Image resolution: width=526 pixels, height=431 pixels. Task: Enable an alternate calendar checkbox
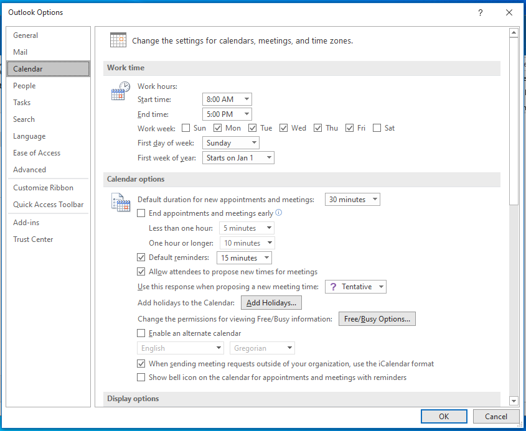(x=141, y=333)
